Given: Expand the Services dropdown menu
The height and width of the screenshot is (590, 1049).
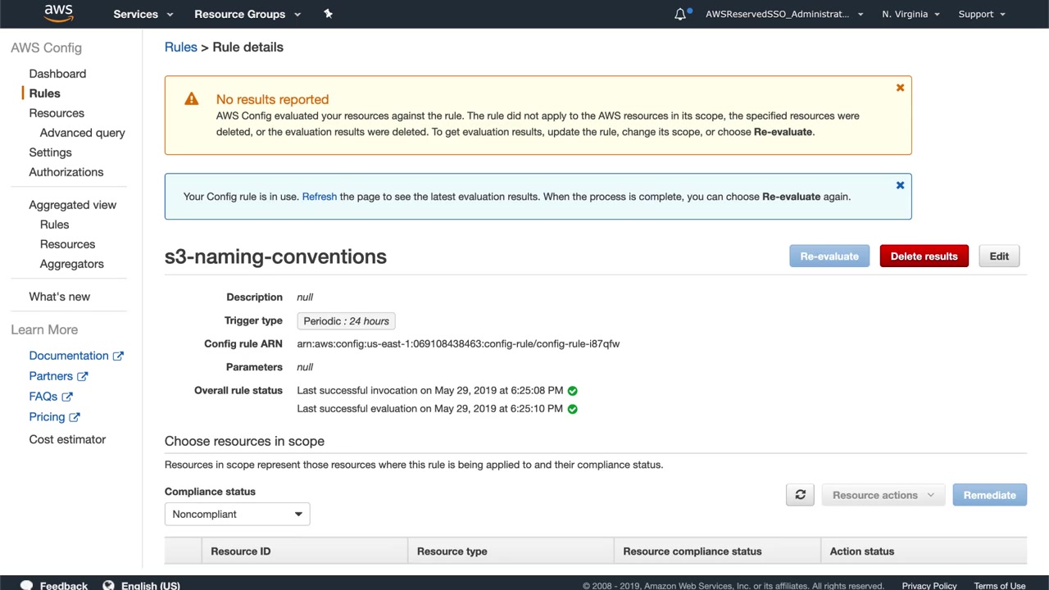Looking at the screenshot, I should [x=143, y=14].
